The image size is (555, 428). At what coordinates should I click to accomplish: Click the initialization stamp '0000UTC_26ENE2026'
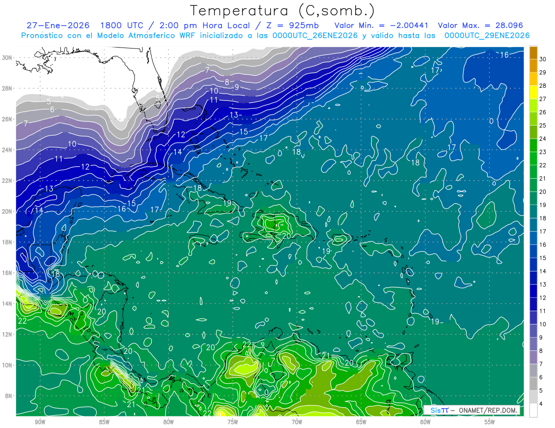(315, 36)
